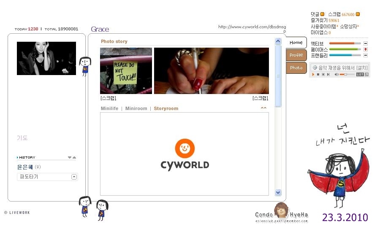Open the 스크랩 667600 counter
The width and height of the screenshot is (377, 226).
(341, 14)
